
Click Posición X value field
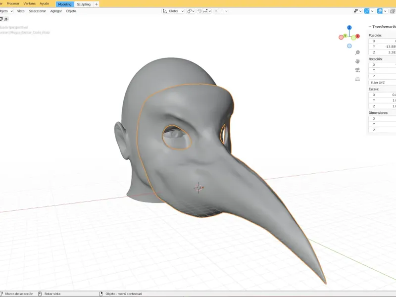[382, 41]
